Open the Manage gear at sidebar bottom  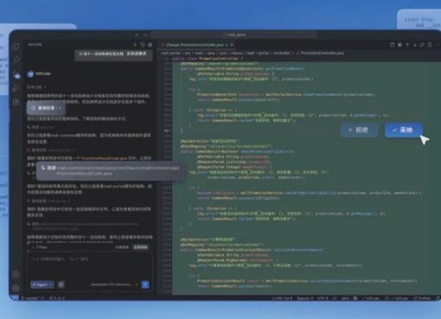16,288
